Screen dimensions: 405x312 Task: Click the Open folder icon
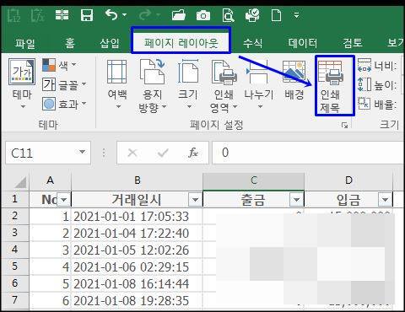click(179, 15)
